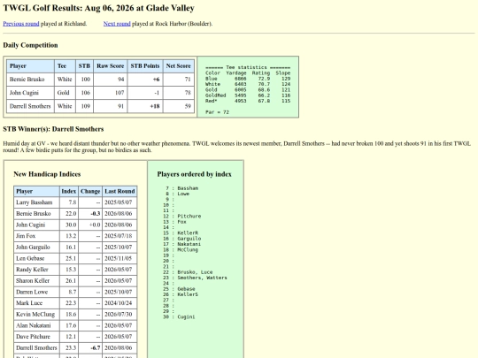The height and width of the screenshot is (358, 478).
Task: Click the STB Points column header
Action: (145, 66)
